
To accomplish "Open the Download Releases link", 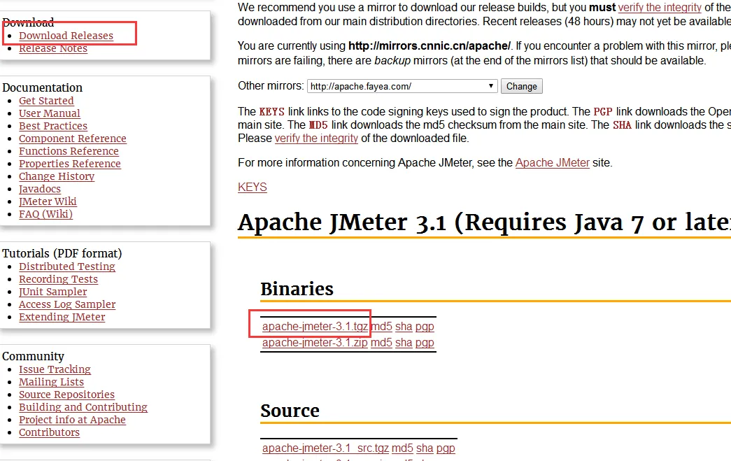I will pyautogui.click(x=66, y=36).
